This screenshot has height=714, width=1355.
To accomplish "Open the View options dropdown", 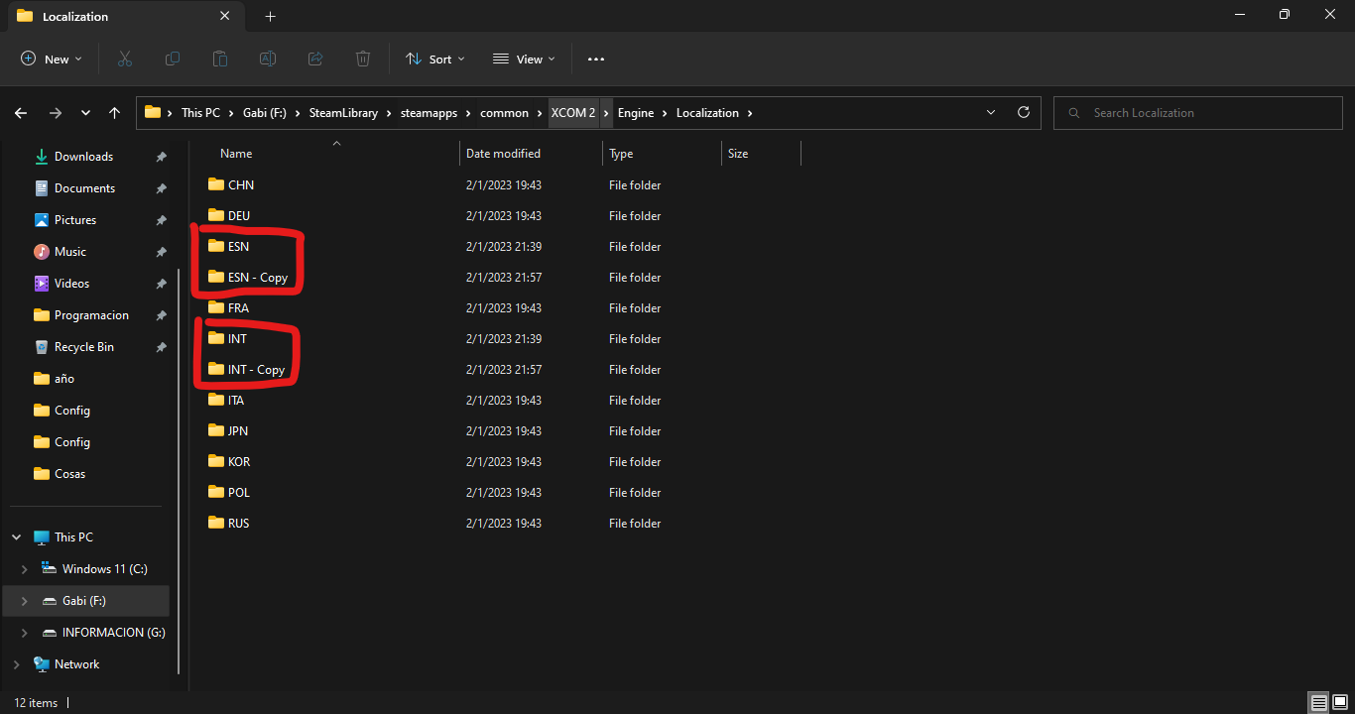I will (524, 59).
